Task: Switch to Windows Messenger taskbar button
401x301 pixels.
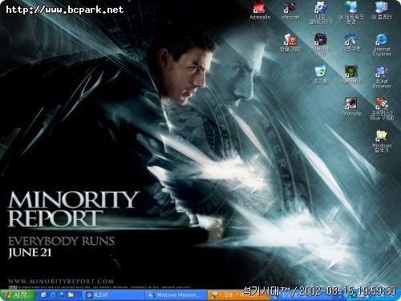Action: [176, 295]
